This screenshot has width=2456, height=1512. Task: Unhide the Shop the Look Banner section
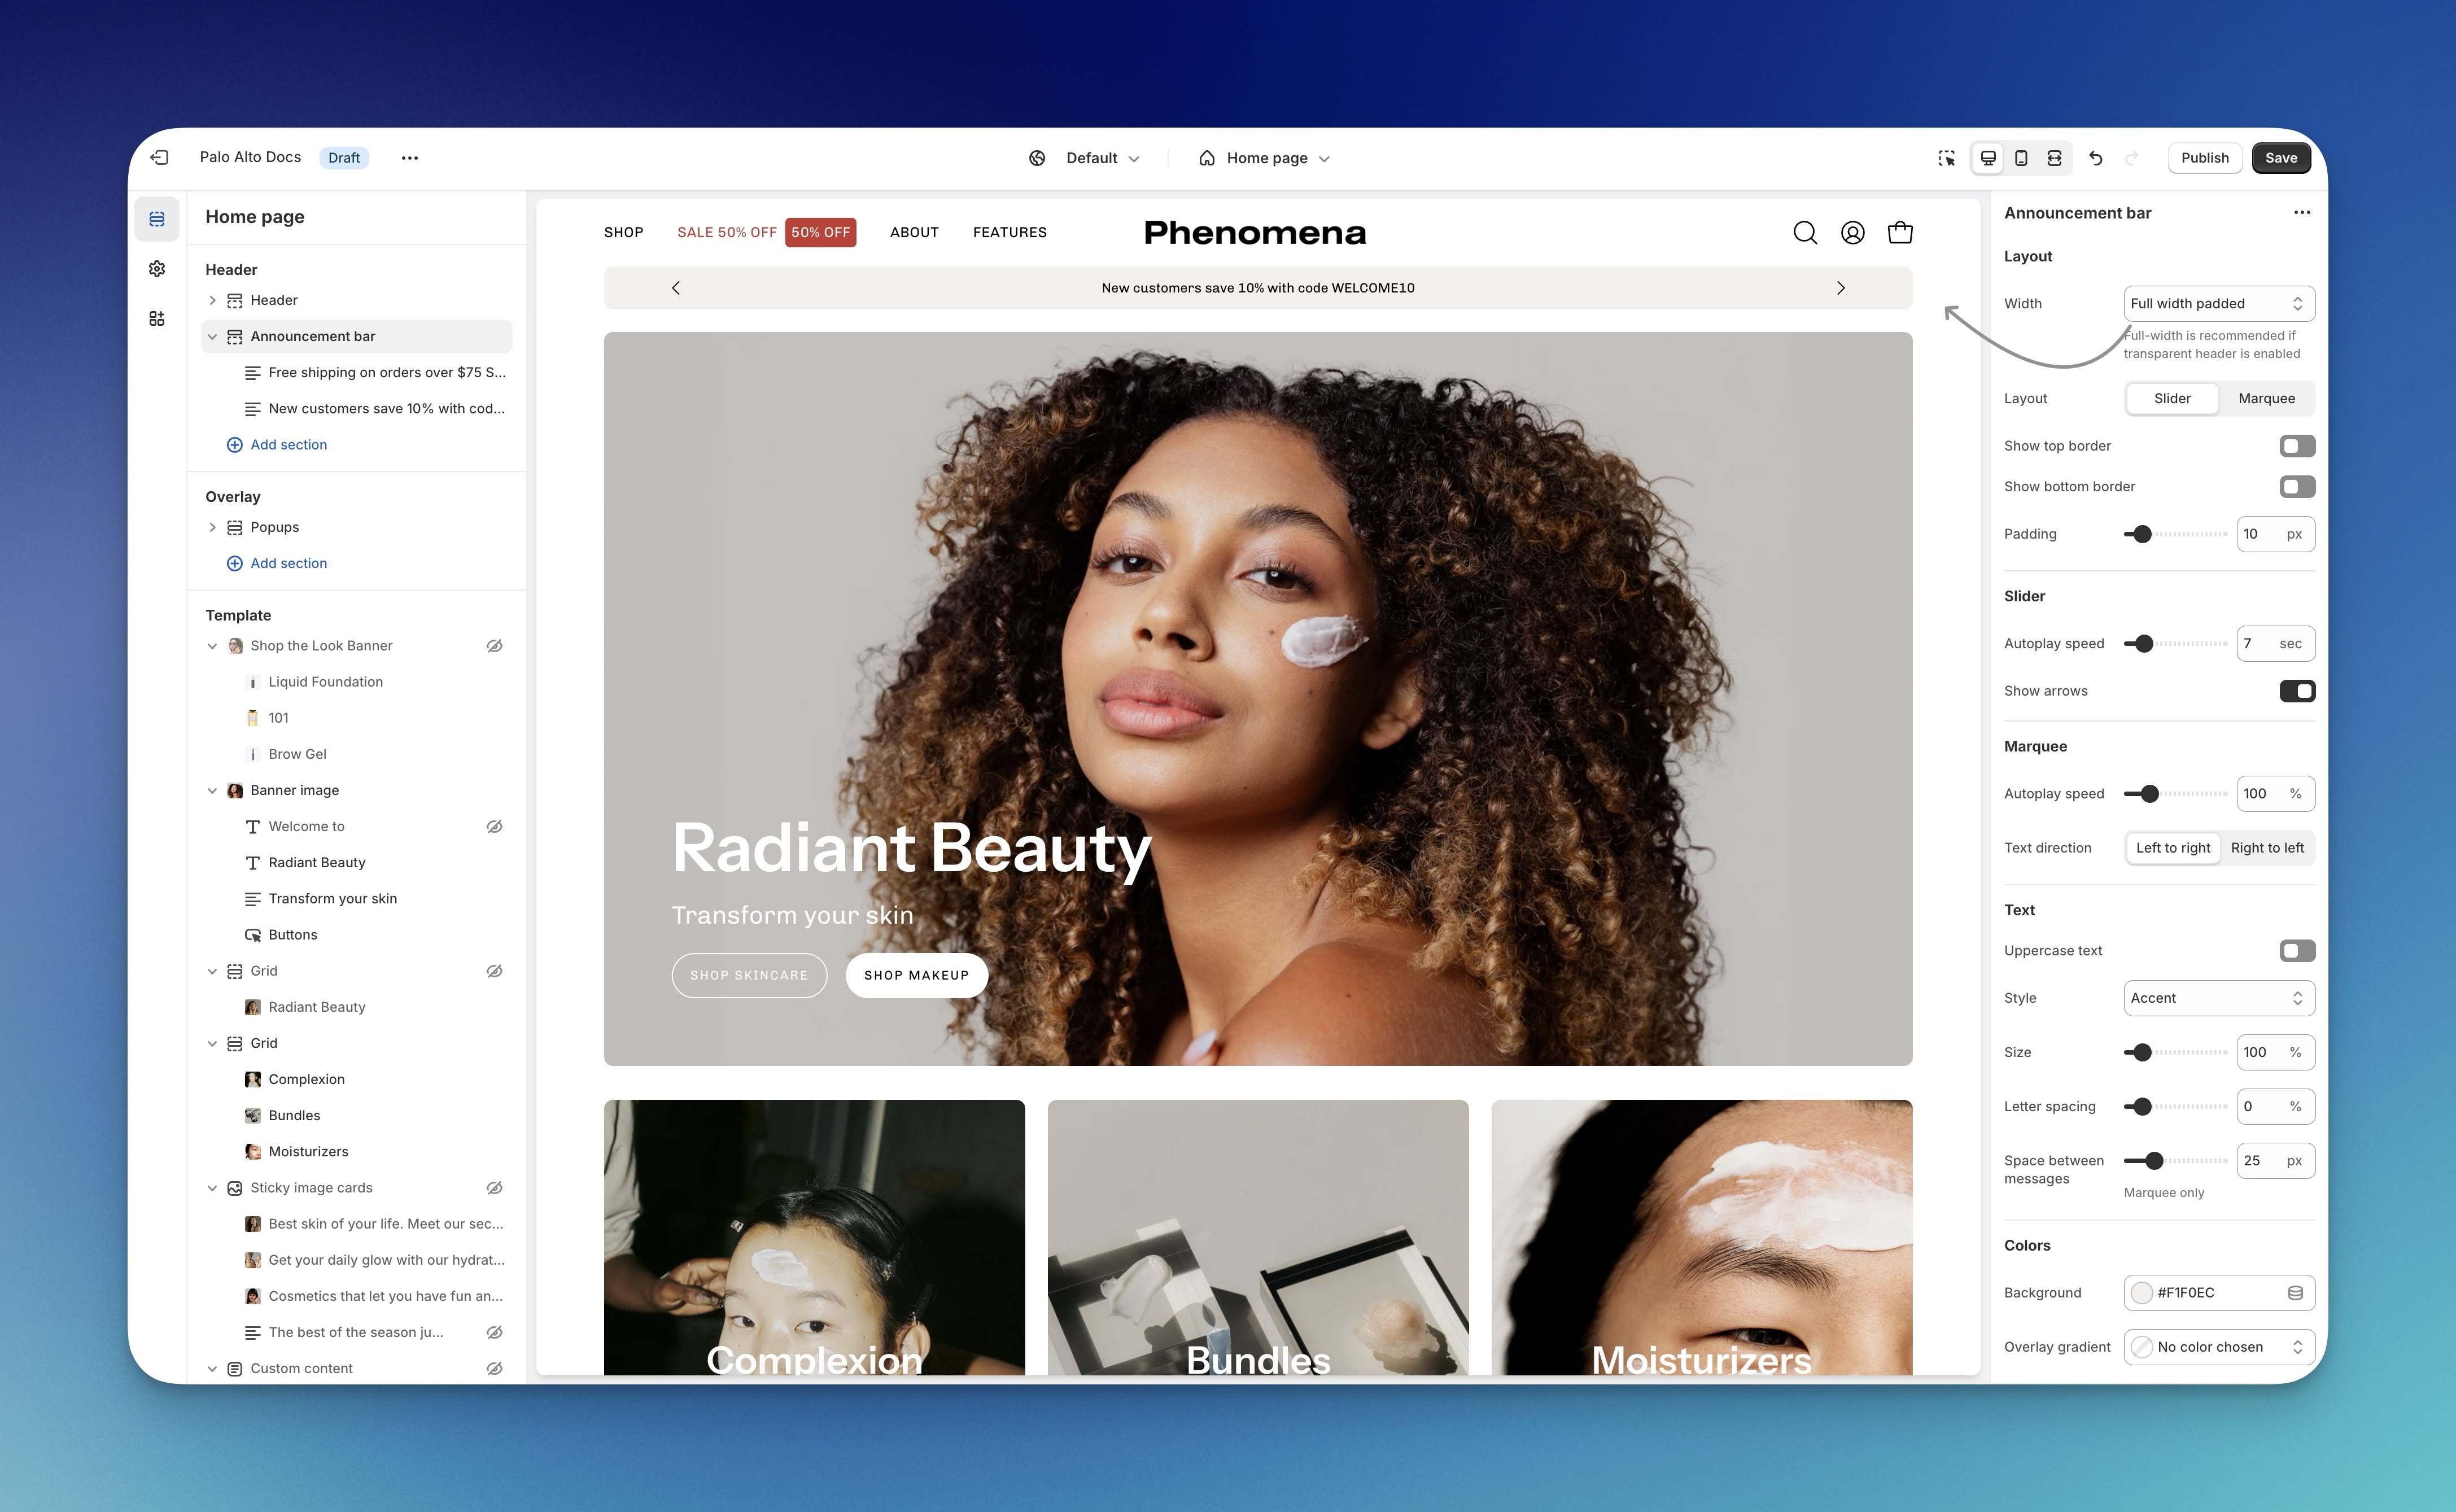[494, 646]
